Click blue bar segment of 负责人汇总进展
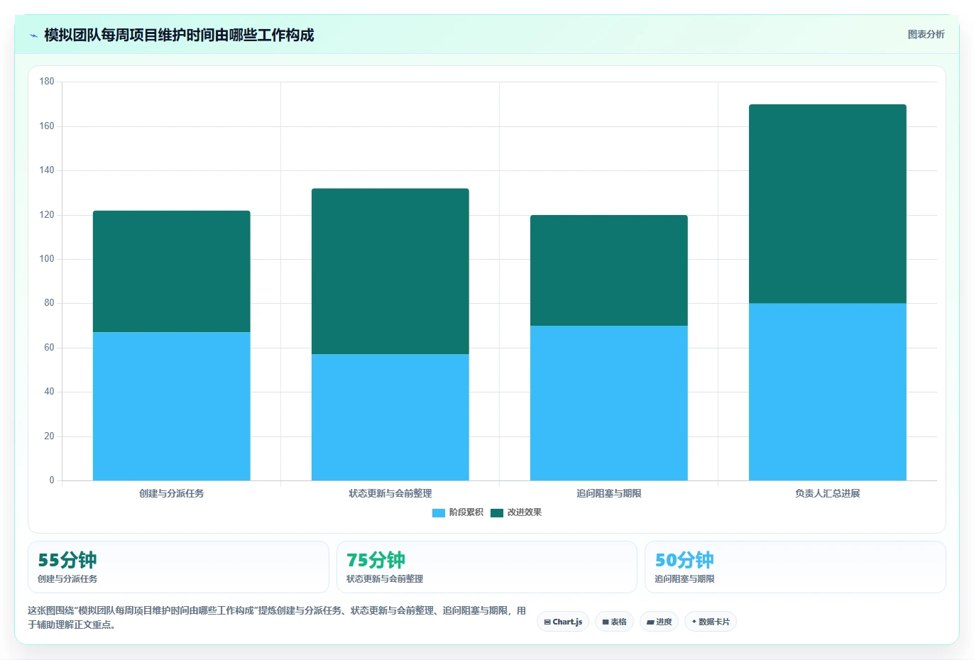The width and height of the screenshot is (974, 660). click(x=827, y=392)
